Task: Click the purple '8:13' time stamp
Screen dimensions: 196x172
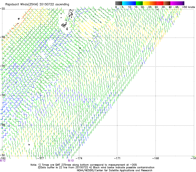Action: (71, 161)
